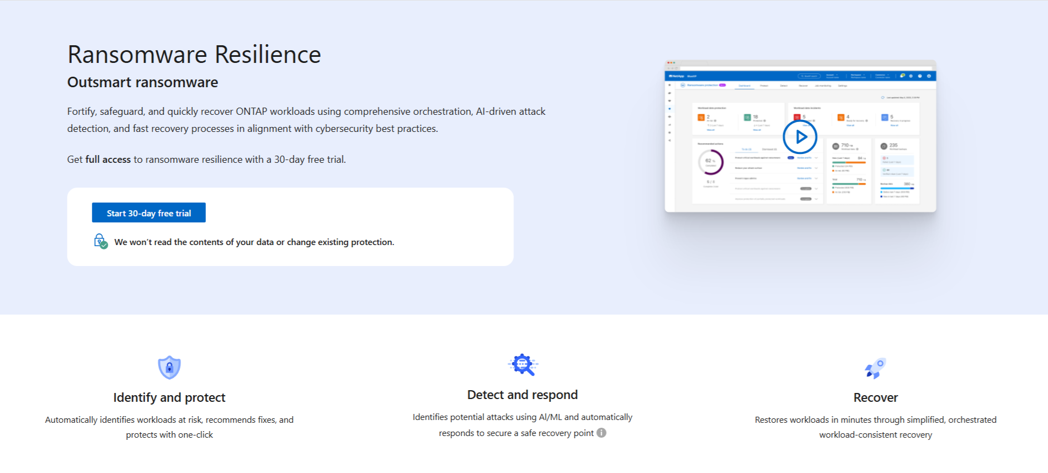Screen dimensions: 1048x473
Task: Select the "Identify and protect" heading
Action: [169, 397]
